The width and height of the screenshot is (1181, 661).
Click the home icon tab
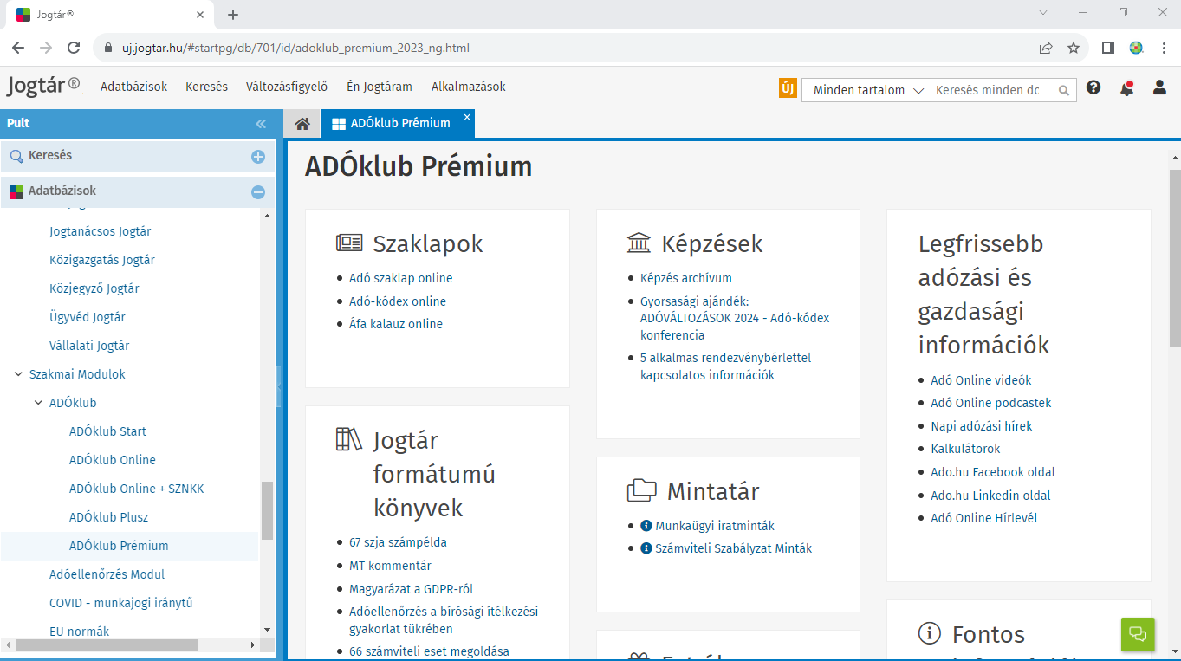point(302,124)
